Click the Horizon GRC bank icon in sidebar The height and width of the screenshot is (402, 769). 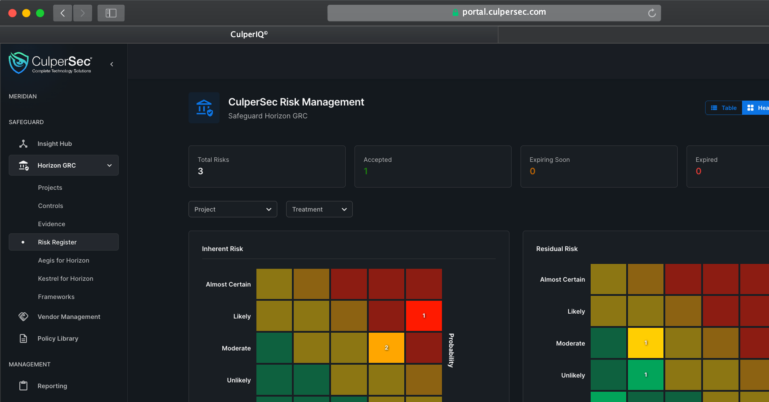click(x=23, y=165)
